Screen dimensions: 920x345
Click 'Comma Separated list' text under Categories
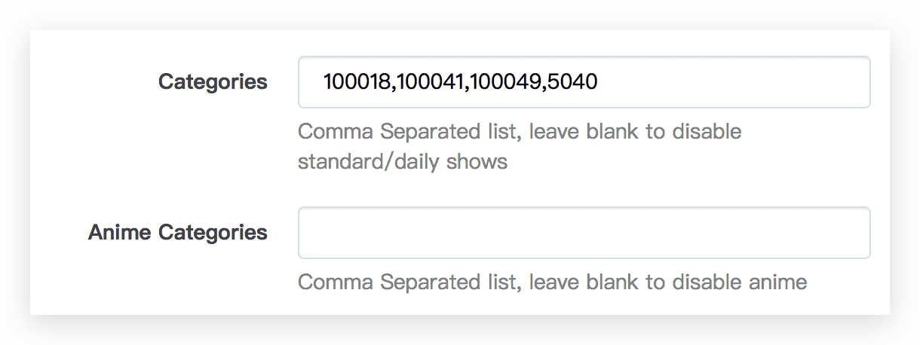click(x=409, y=132)
